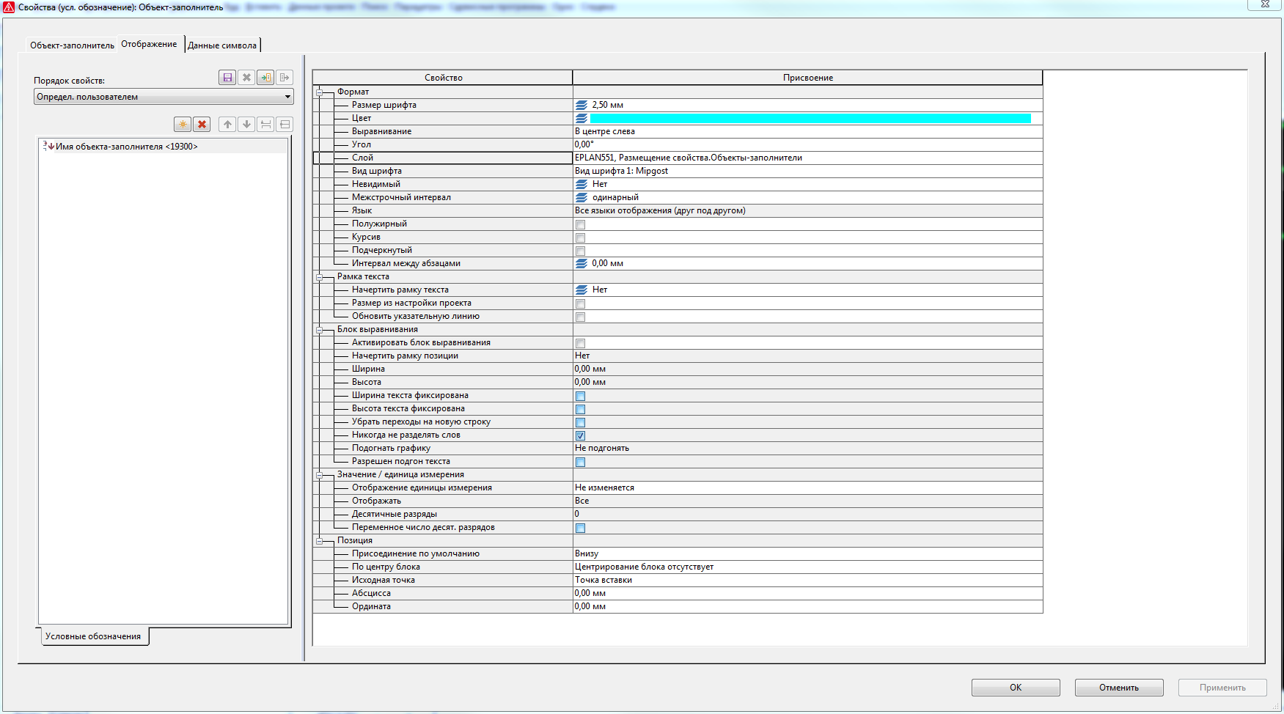This screenshot has height=714, width=1284.
Task: Click the layer icon in Невидимый row
Action: tap(582, 184)
